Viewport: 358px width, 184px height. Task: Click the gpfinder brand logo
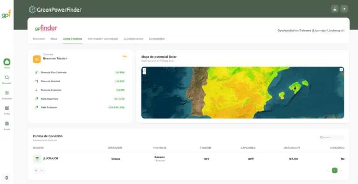coord(46,28)
